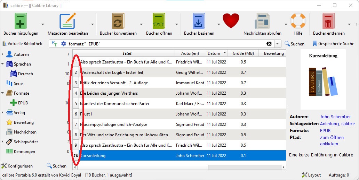The height and width of the screenshot is (180, 359).
Task: Open dropdown arrow next to Nachrichten abrufen
Action: click(x=286, y=24)
